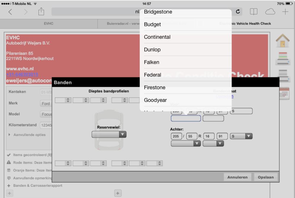Click the Annuleren button

pyautogui.click(x=238, y=177)
